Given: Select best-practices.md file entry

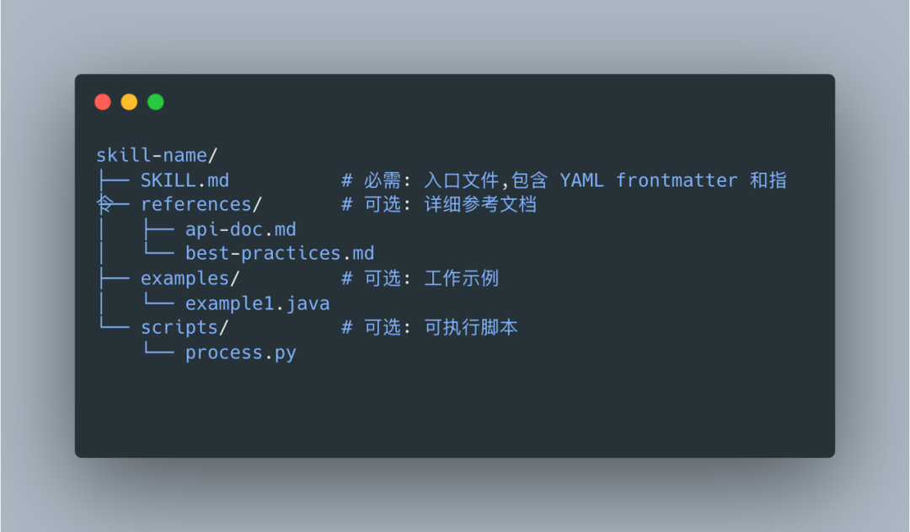Looking at the screenshot, I should click(280, 254).
